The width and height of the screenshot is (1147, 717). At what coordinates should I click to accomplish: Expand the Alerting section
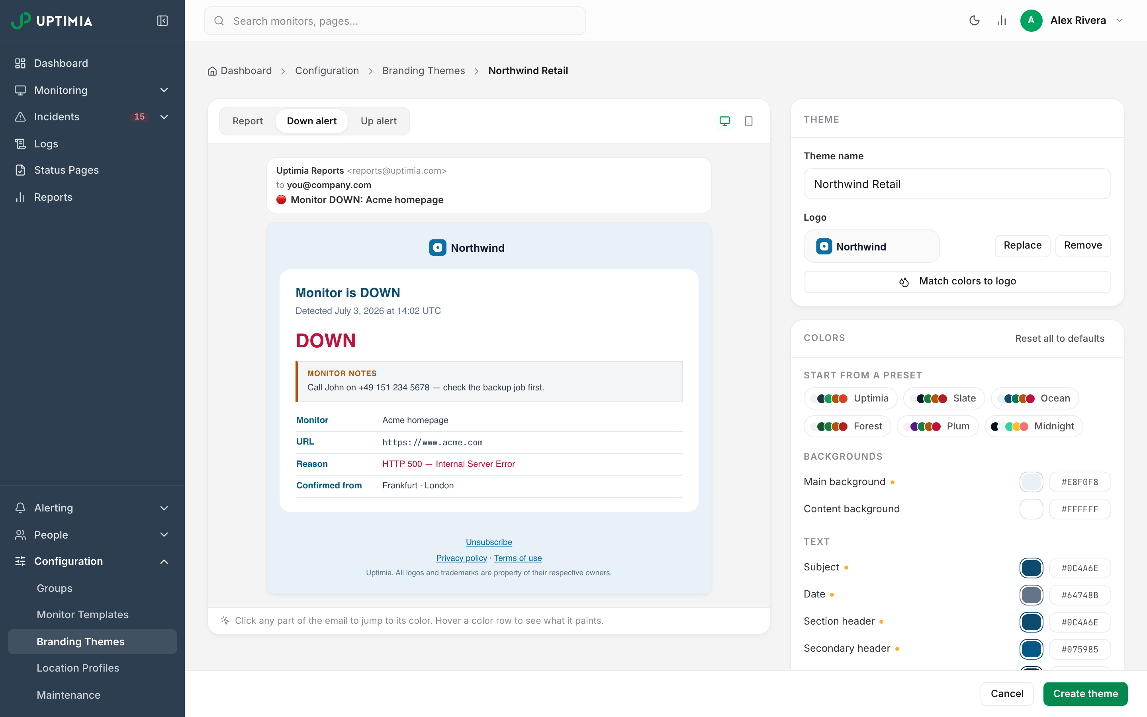(92, 507)
